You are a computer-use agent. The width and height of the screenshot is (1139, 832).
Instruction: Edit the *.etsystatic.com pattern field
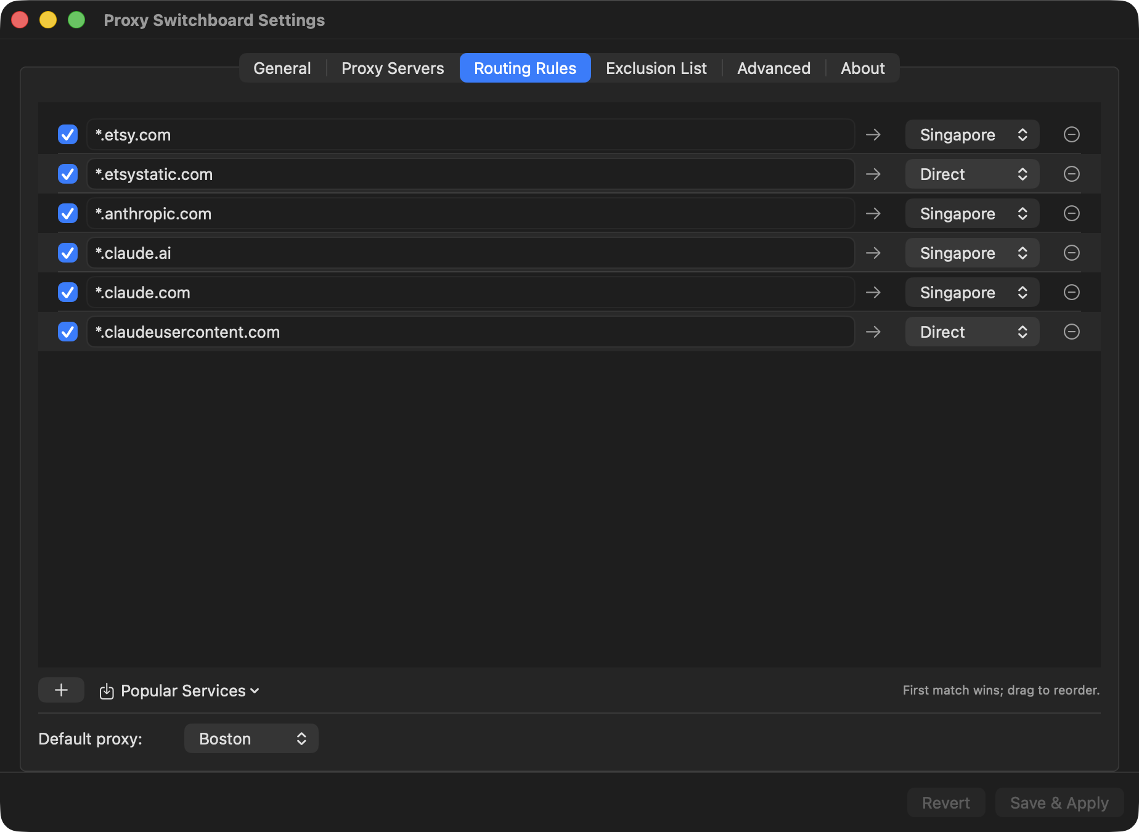471,174
